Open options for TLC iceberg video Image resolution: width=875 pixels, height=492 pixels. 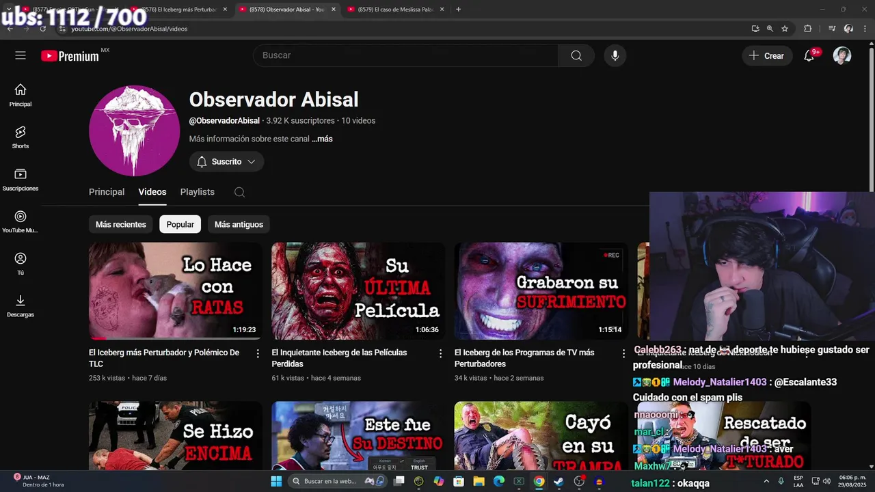click(258, 353)
